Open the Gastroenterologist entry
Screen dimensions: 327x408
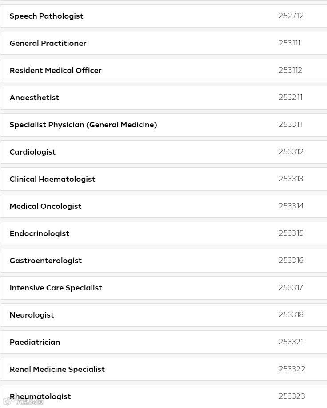click(46, 261)
